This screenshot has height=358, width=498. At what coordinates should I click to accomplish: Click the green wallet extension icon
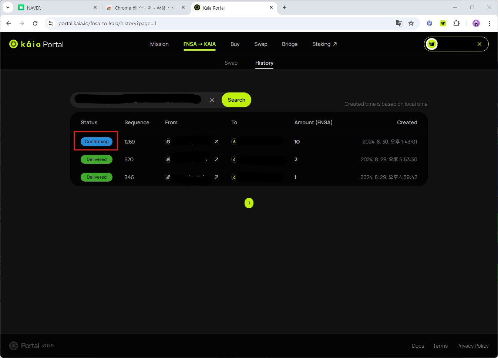pyautogui.click(x=443, y=23)
